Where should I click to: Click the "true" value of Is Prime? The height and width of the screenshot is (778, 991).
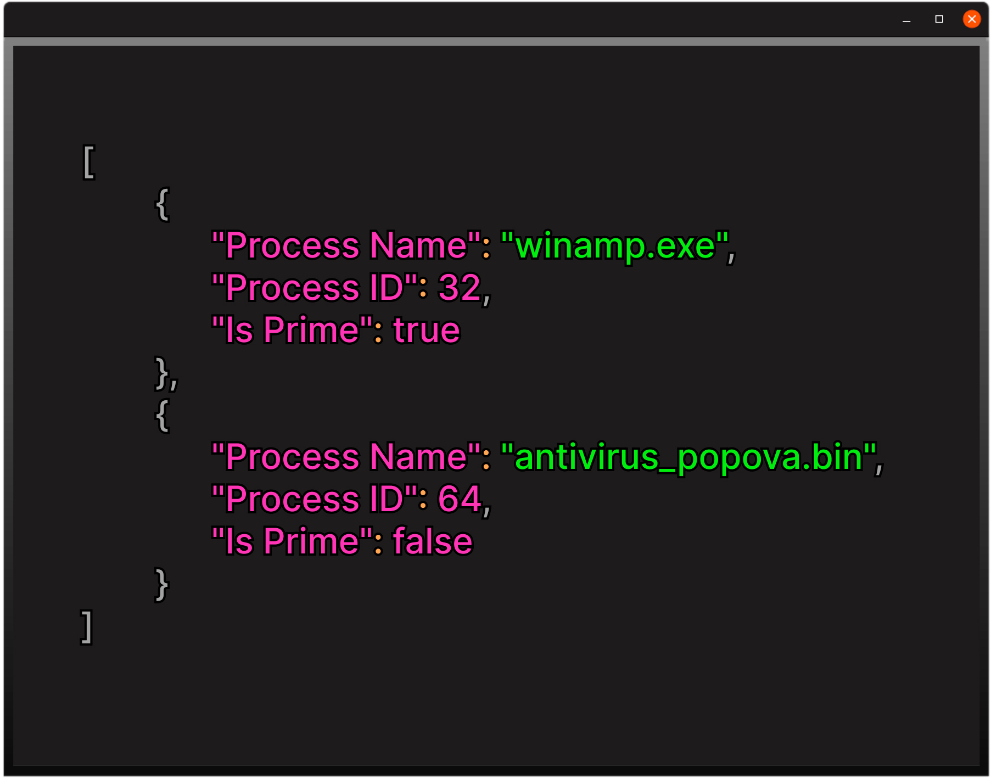point(427,331)
